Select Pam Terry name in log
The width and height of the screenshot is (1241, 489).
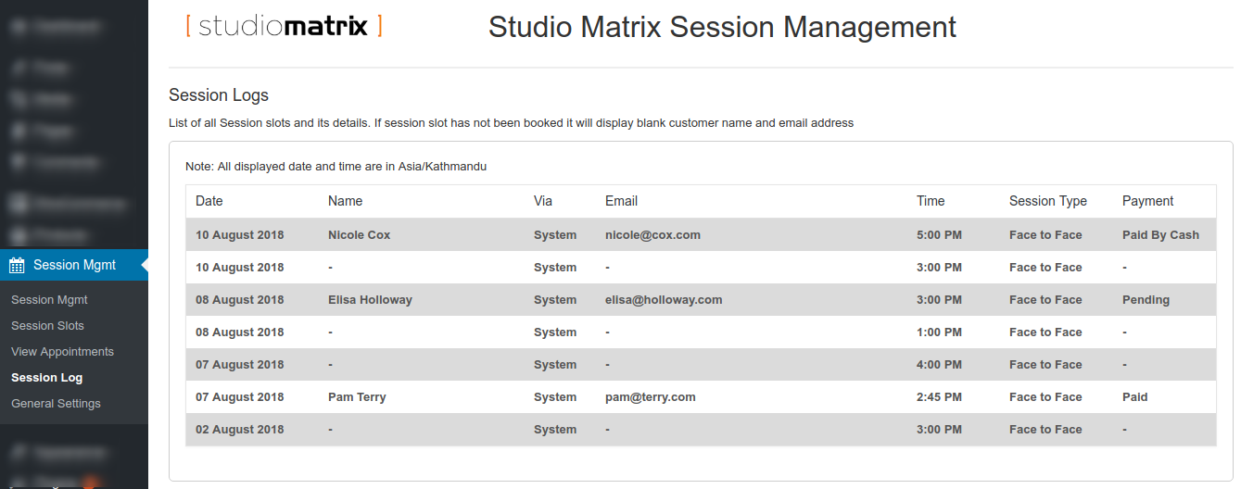357,397
